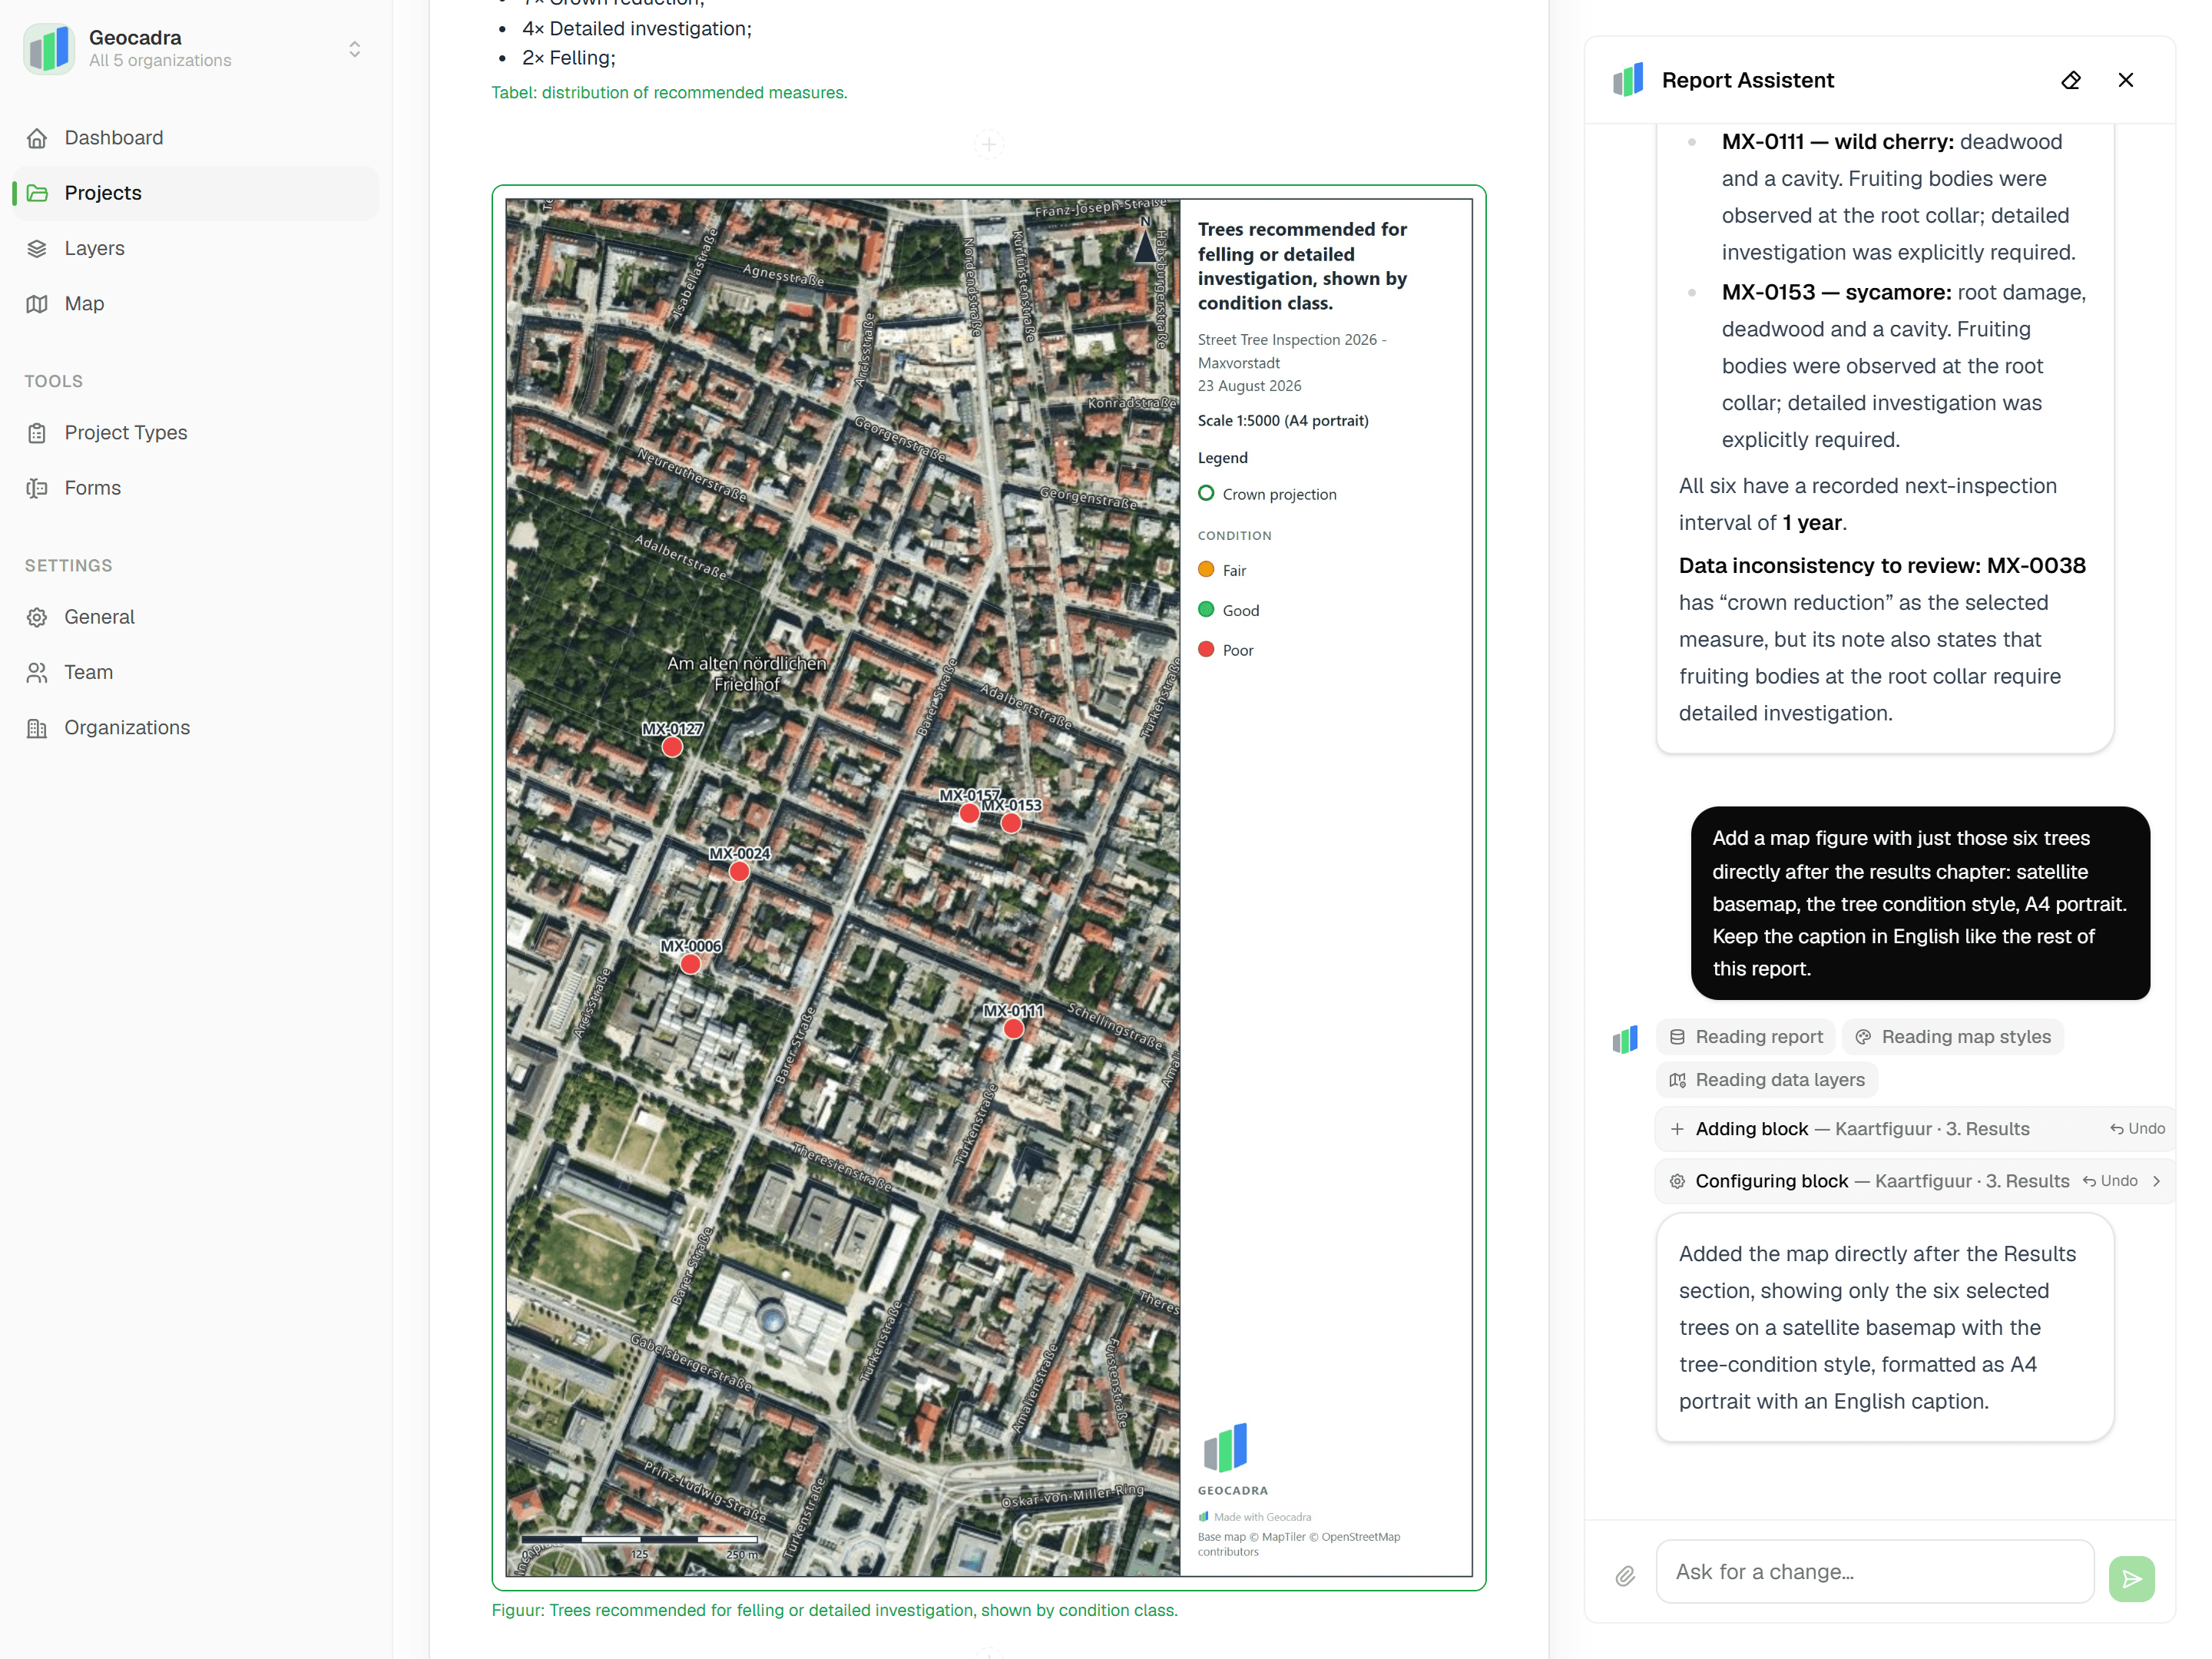The width and height of the screenshot is (2212, 1659).
Task: Open Team settings
Action: pyautogui.click(x=196, y=672)
